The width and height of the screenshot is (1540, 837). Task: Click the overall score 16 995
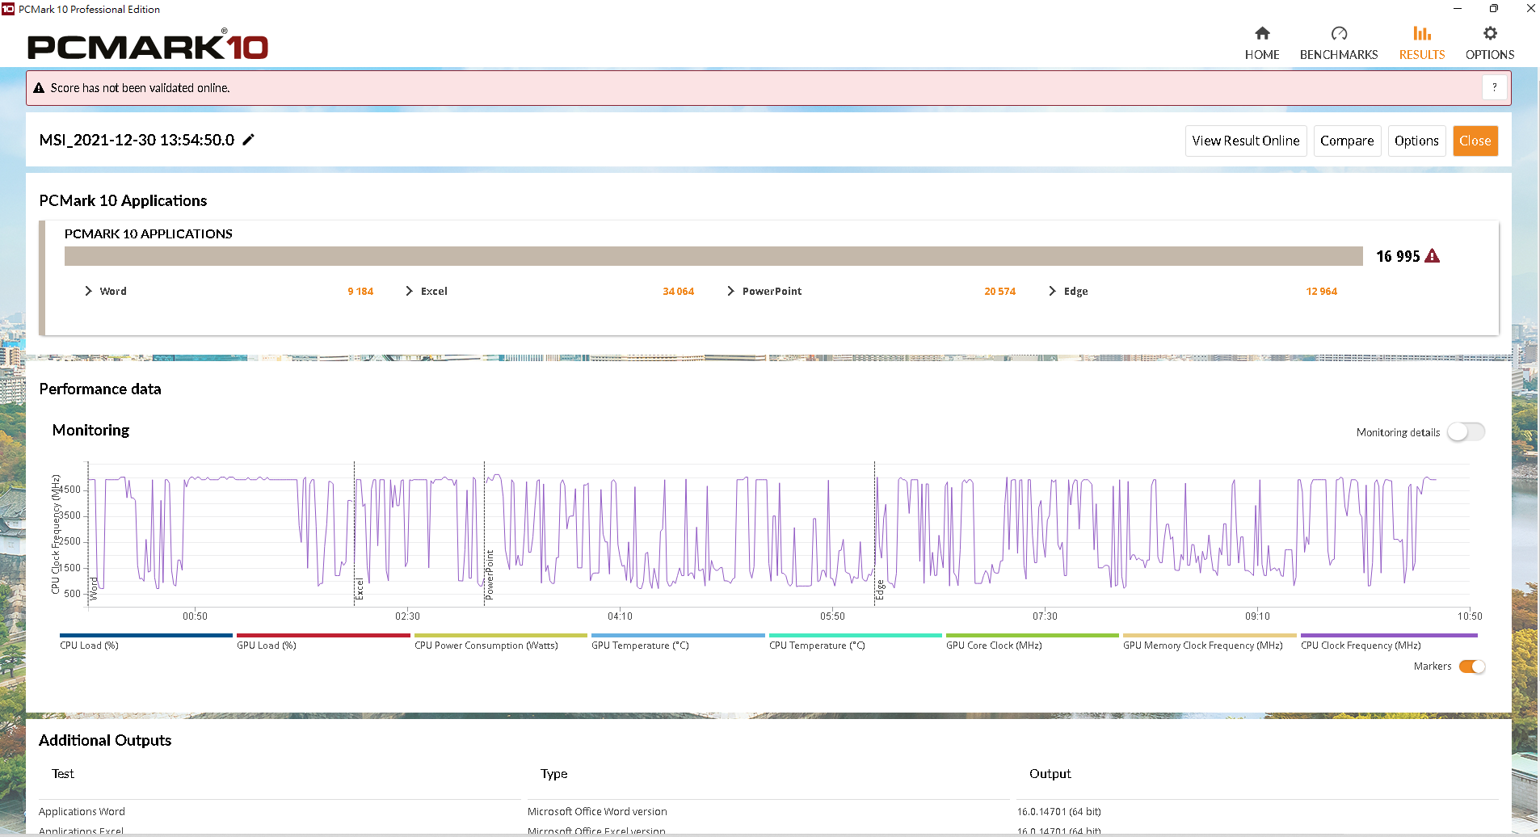1398,256
